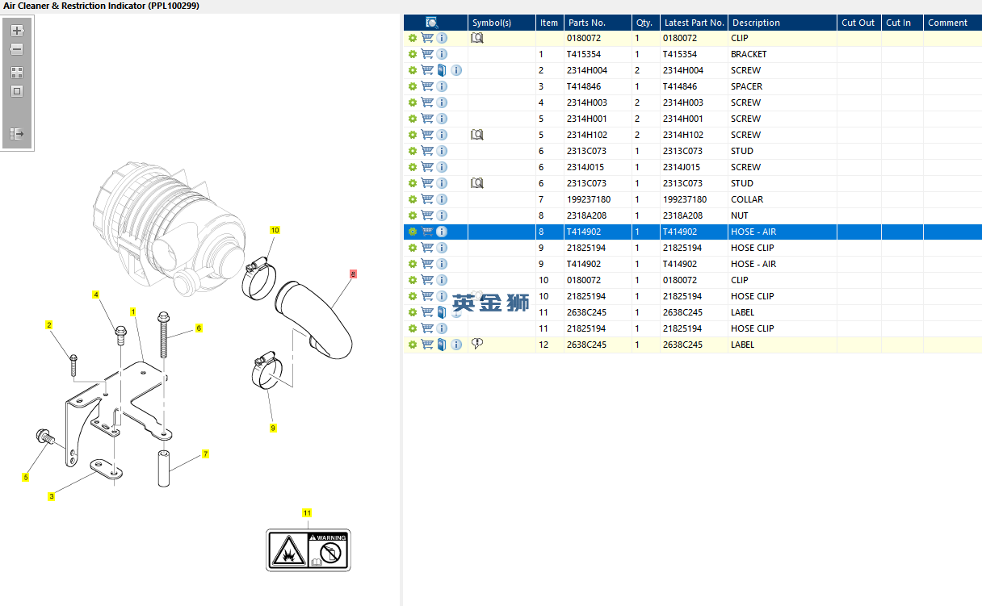
Task: Click the Cut Out column header
Action: (858, 23)
